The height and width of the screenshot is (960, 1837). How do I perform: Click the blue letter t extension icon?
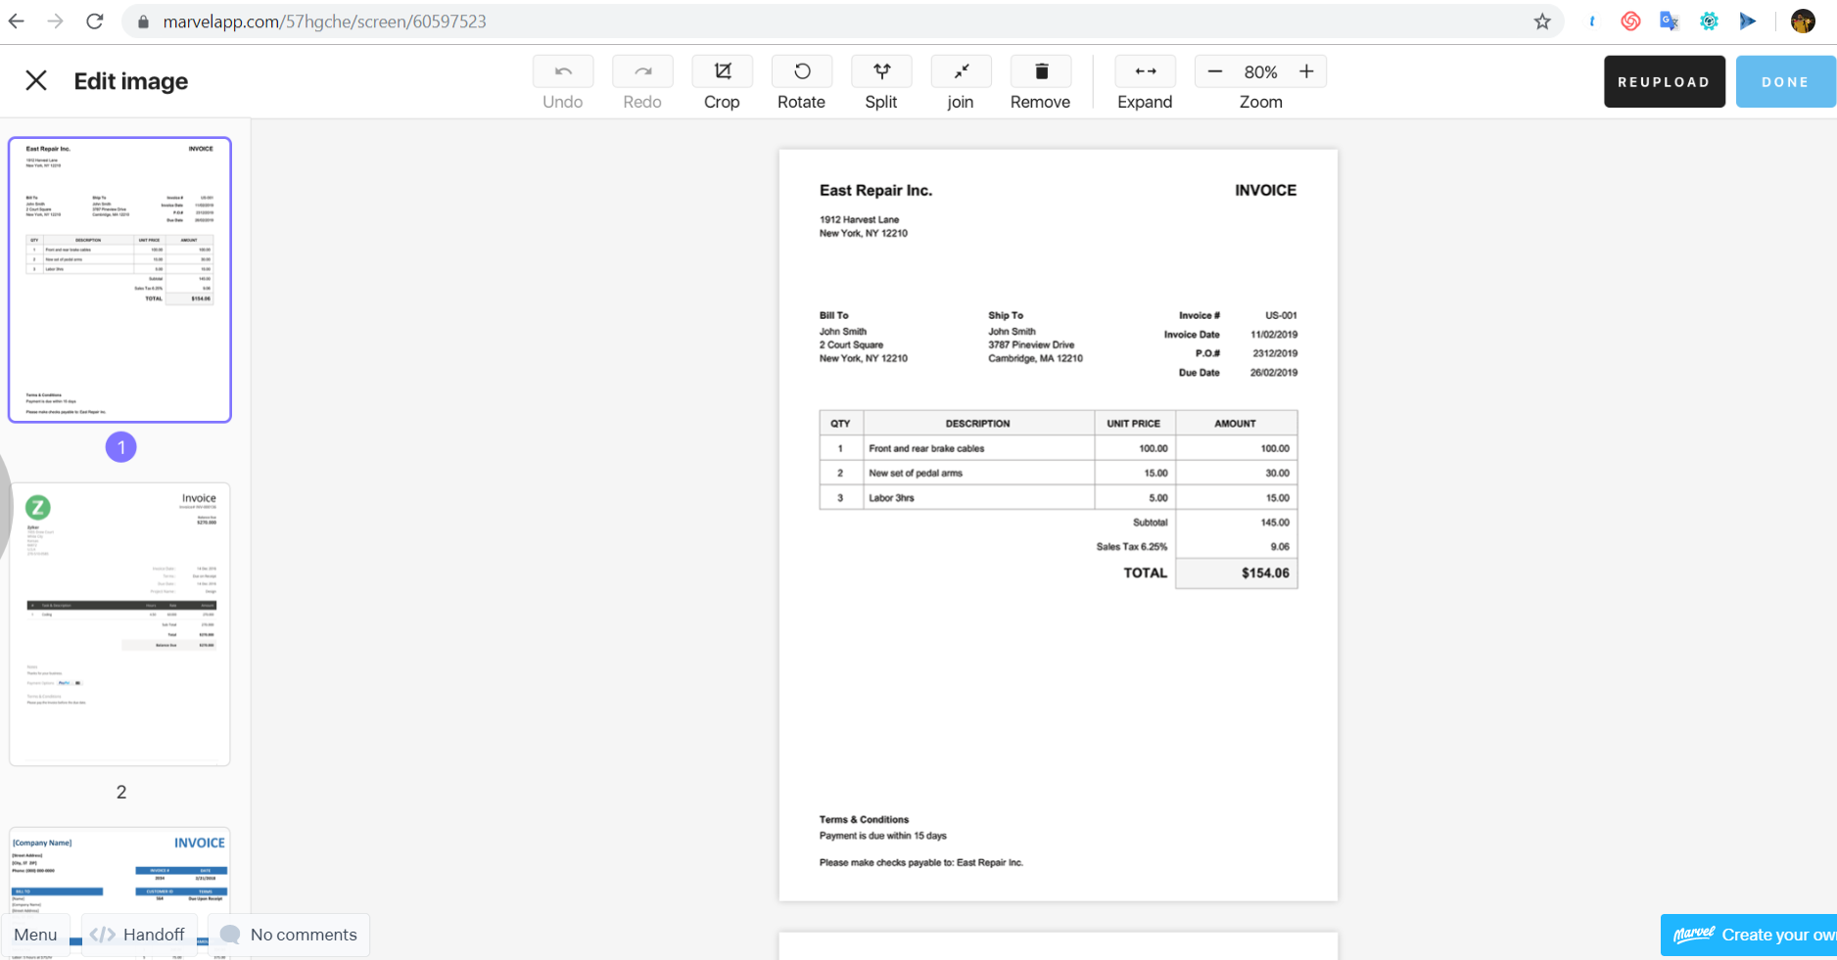(1592, 22)
